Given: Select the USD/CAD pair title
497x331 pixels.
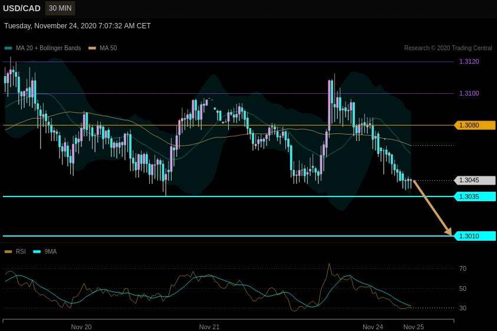Looking at the screenshot, I should pos(22,9).
